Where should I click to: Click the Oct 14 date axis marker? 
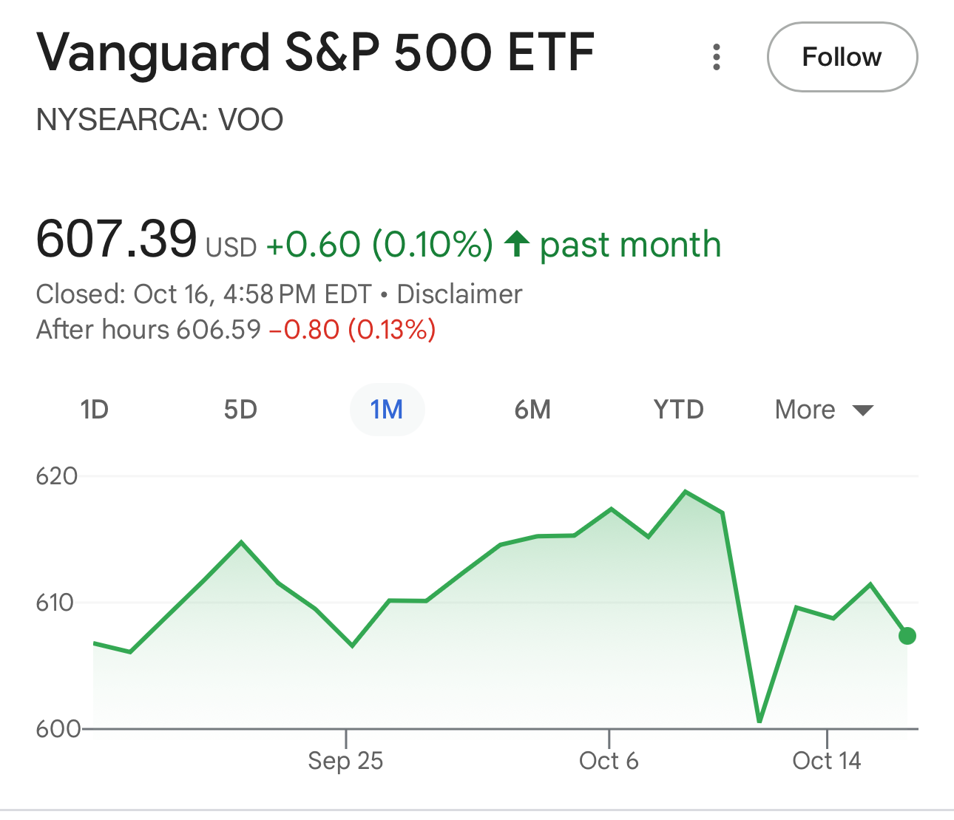point(827,760)
